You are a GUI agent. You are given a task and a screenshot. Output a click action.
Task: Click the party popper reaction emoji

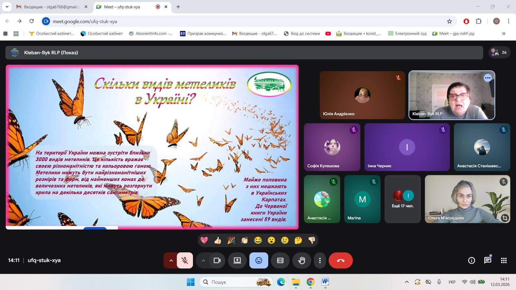pos(231,240)
